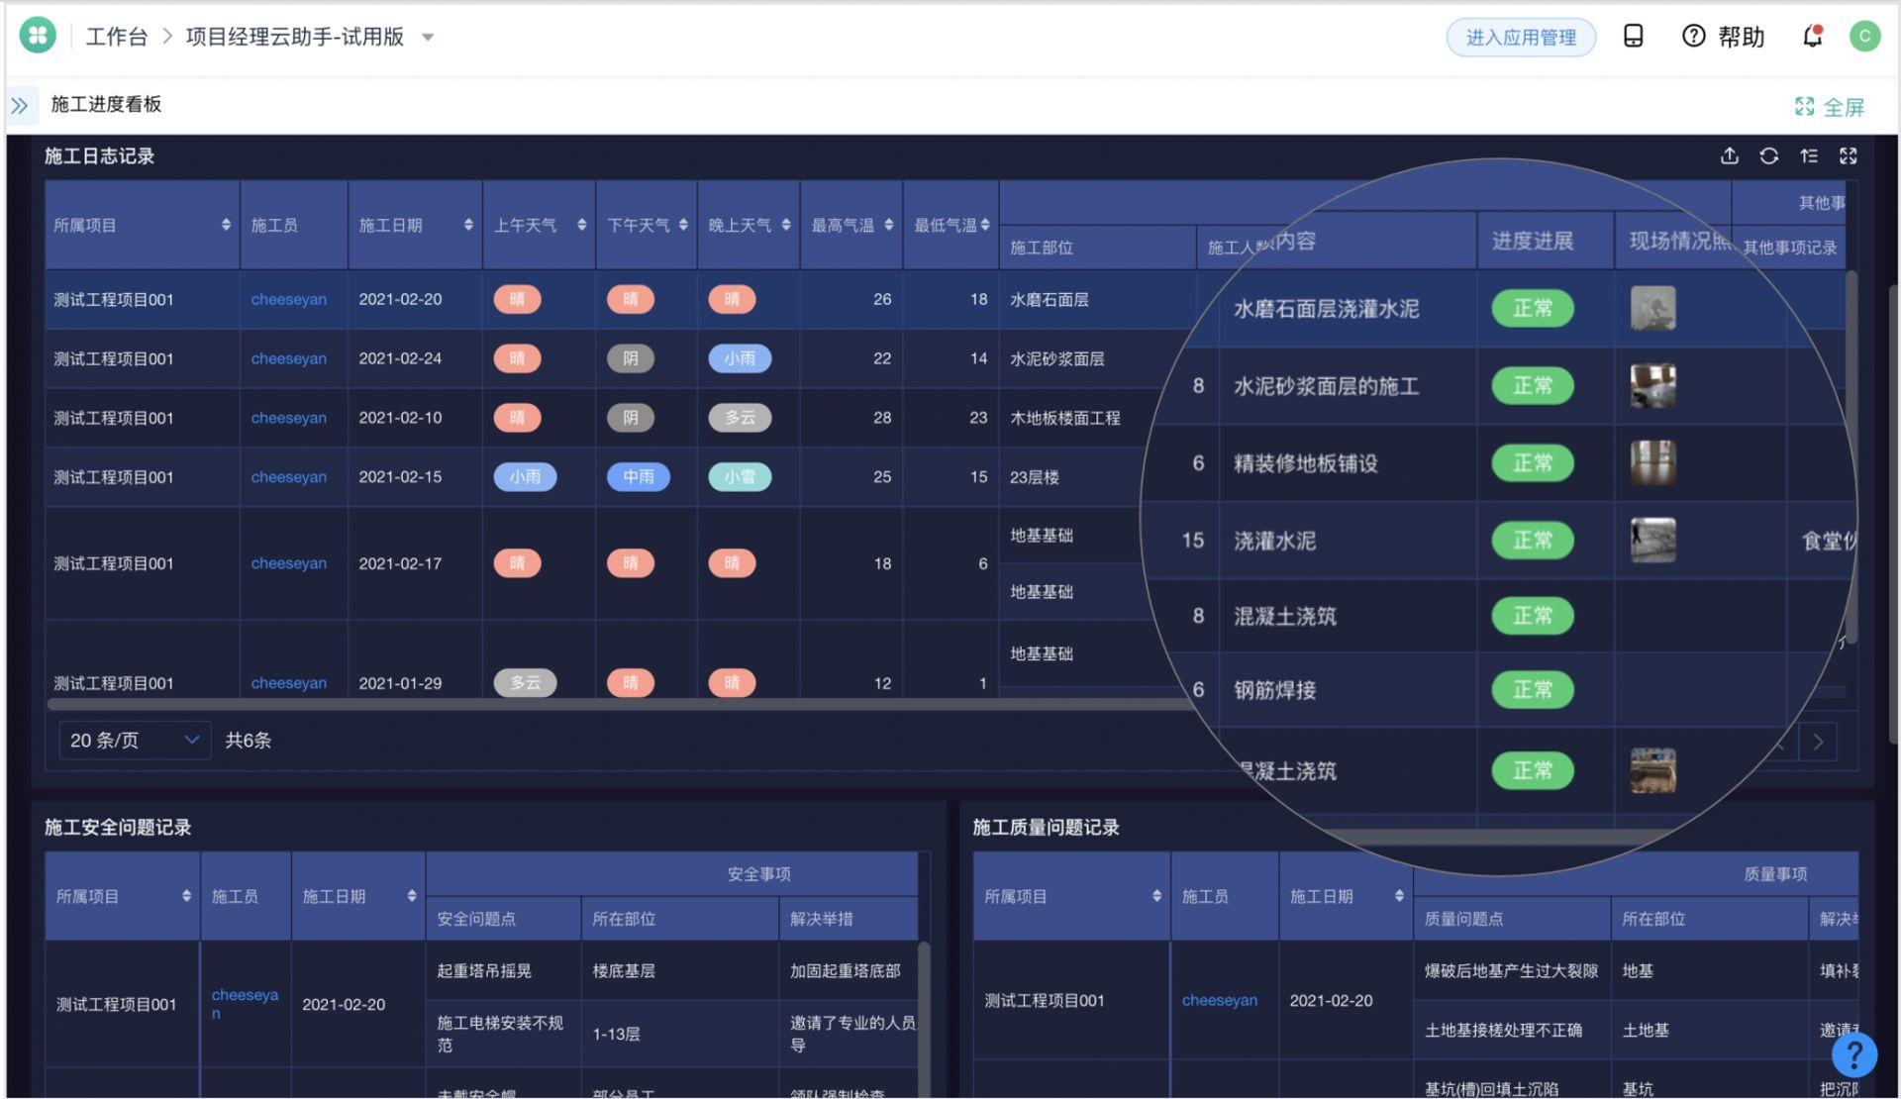Open cheeseyan link in the 2021-02-20 log row
Viewport: 1901px width, 1099px height.
(x=288, y=299)
